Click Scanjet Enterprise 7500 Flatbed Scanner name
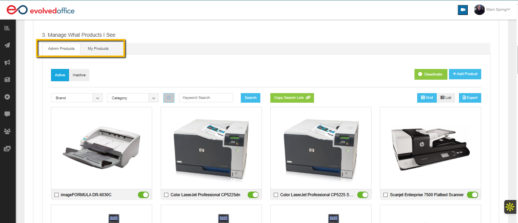This screenshot has width=518, height=223. tap(427, 195)
